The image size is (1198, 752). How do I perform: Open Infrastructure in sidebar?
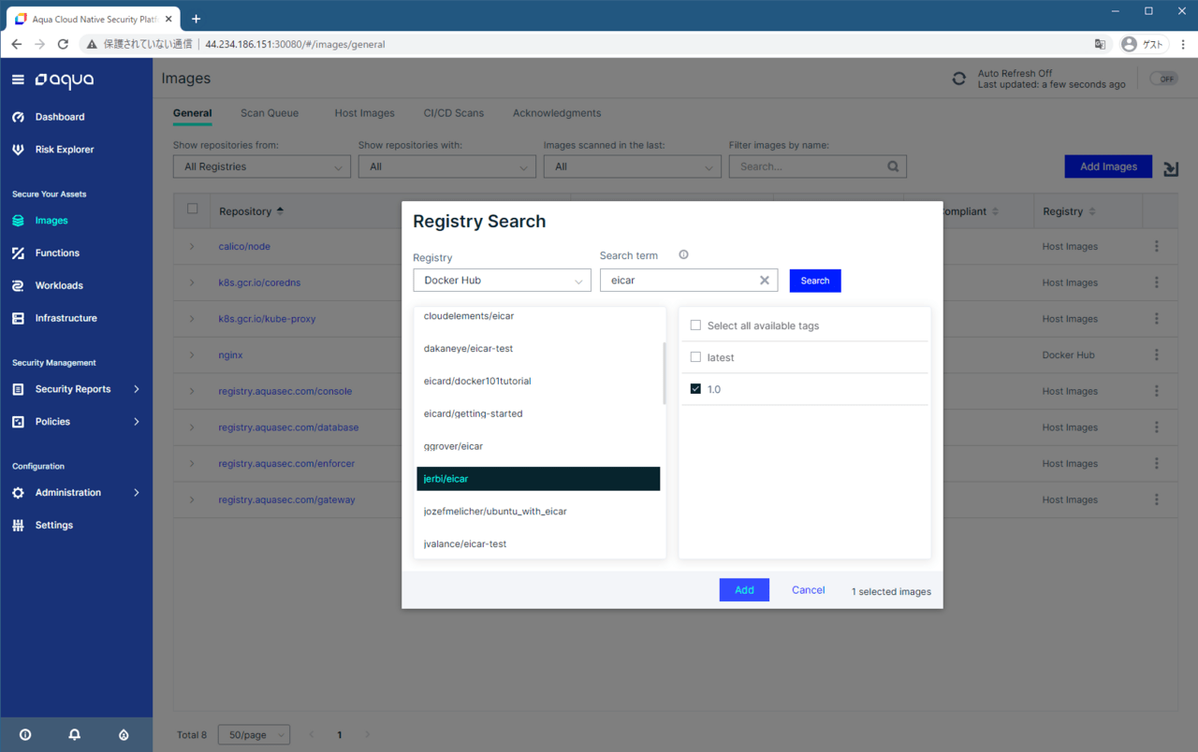point(66,318)
